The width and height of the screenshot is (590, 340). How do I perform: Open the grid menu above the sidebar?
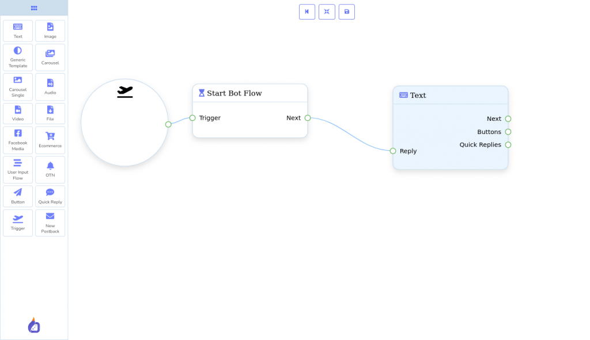(x=34, y=7)
